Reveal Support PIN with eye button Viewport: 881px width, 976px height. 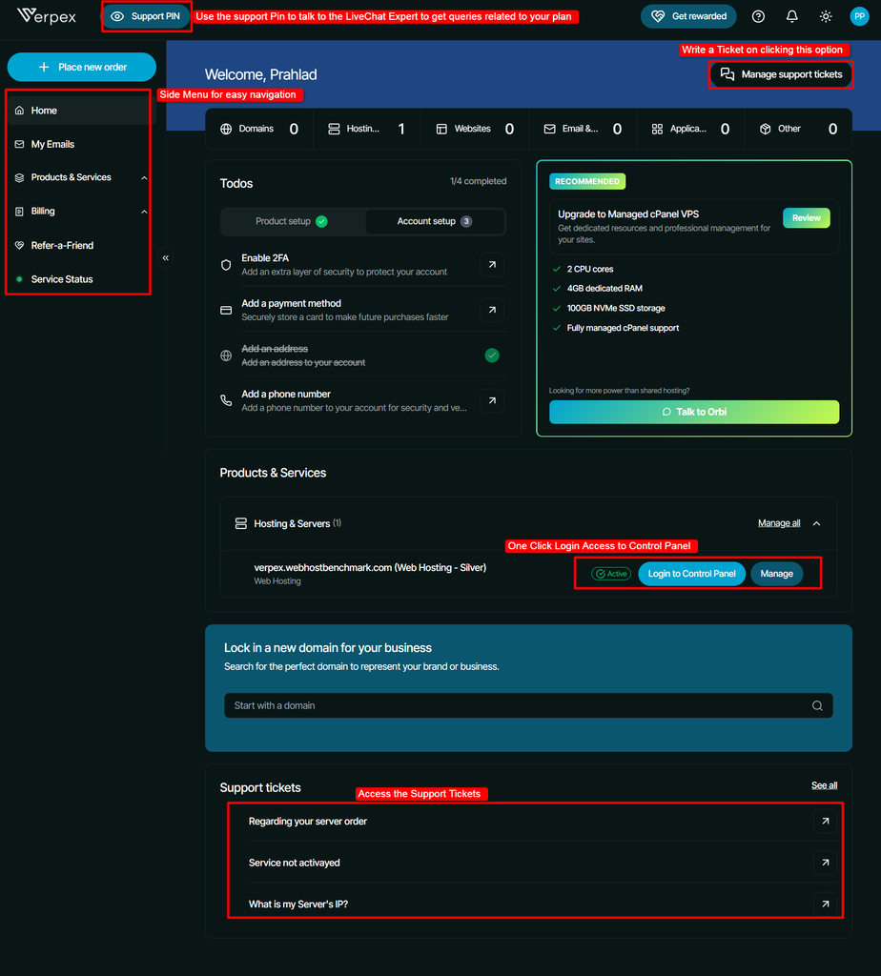tap(146, 16)
